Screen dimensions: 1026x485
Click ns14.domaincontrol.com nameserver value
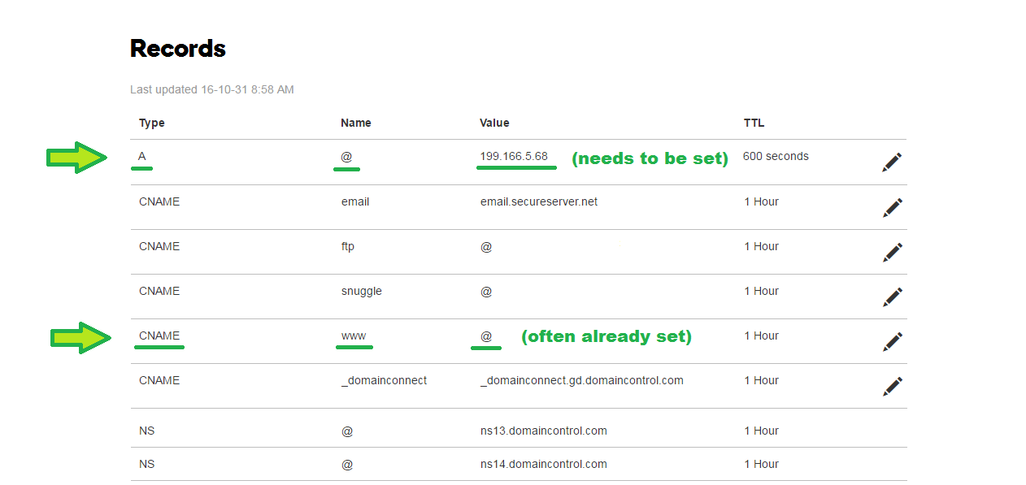(x=543, y=465)
